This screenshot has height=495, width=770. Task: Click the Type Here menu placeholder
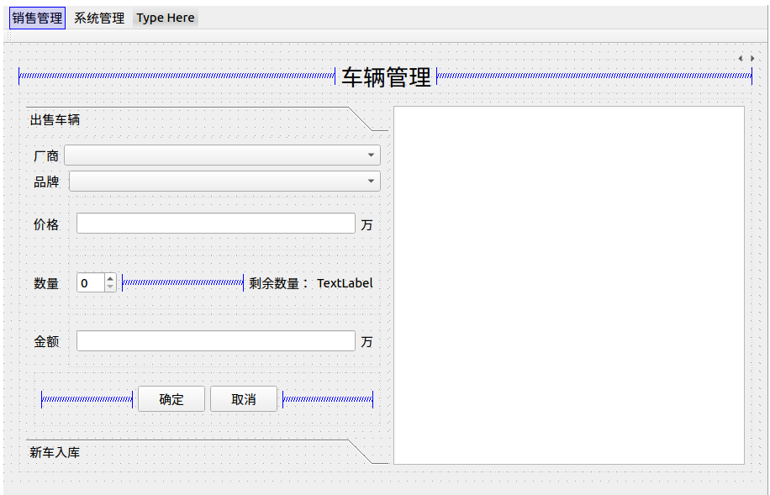coord(166,18)
